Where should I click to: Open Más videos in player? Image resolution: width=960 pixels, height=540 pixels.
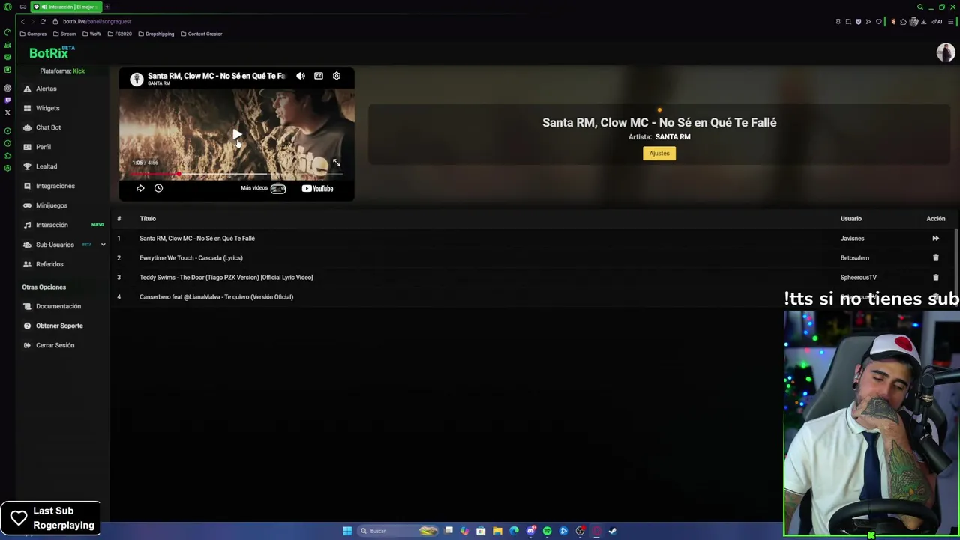(x=262, y=188)
